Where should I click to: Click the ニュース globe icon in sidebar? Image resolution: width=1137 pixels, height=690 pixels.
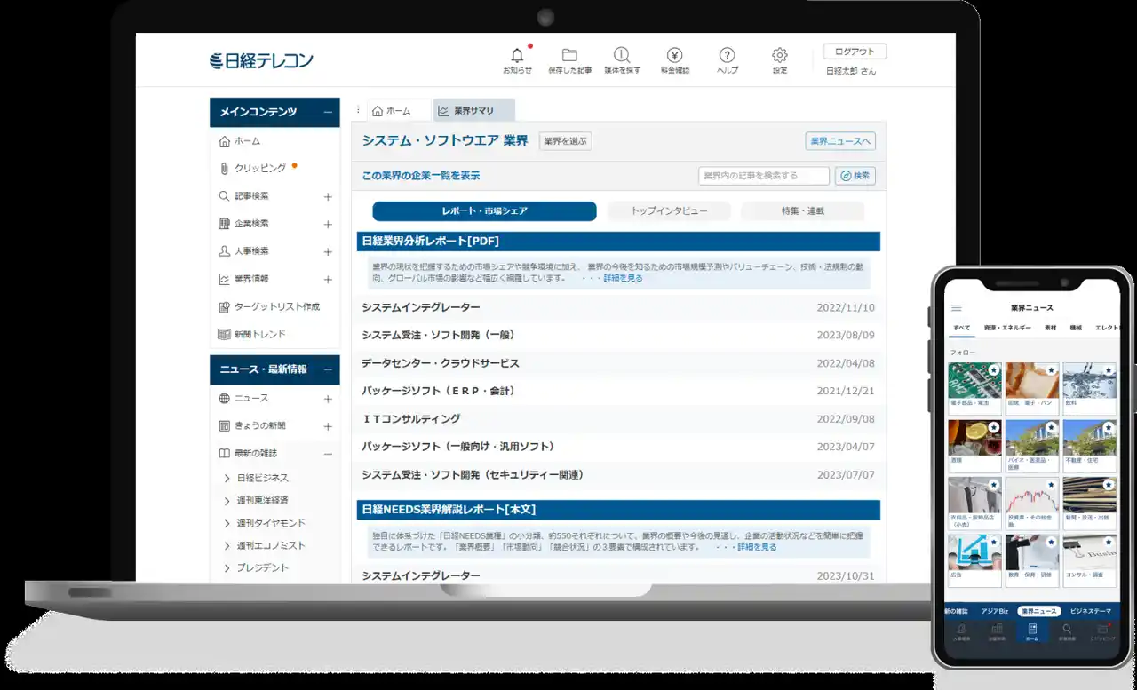pyautogui.click(x=224, y=398)
